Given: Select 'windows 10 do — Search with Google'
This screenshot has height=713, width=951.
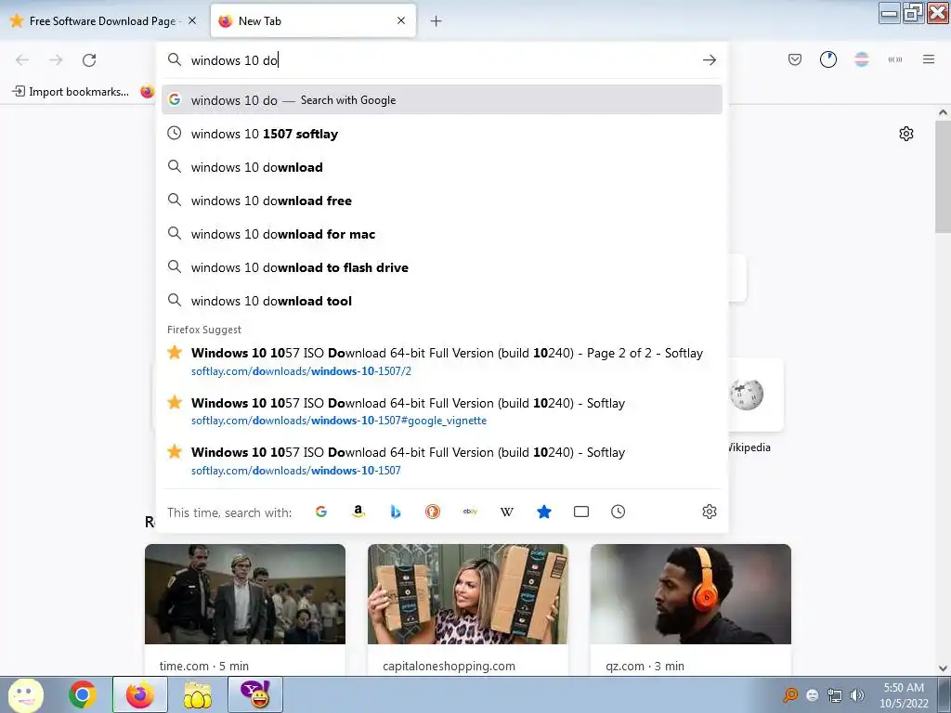Looking at the screenshot, I should click(441, 100).
